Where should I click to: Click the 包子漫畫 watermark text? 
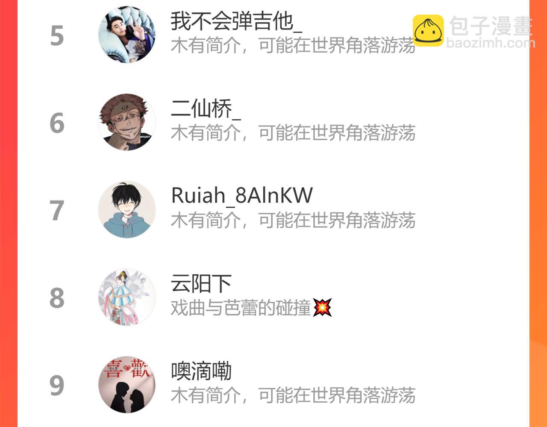pyautogui.click(x=491, y=27)
